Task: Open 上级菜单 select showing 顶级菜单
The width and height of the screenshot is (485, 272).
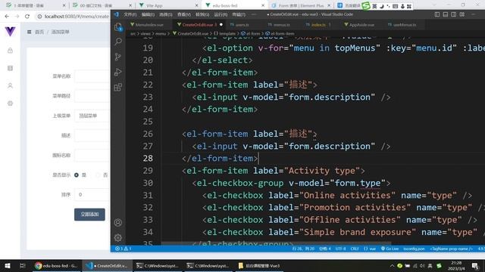Action: point(92,116)
